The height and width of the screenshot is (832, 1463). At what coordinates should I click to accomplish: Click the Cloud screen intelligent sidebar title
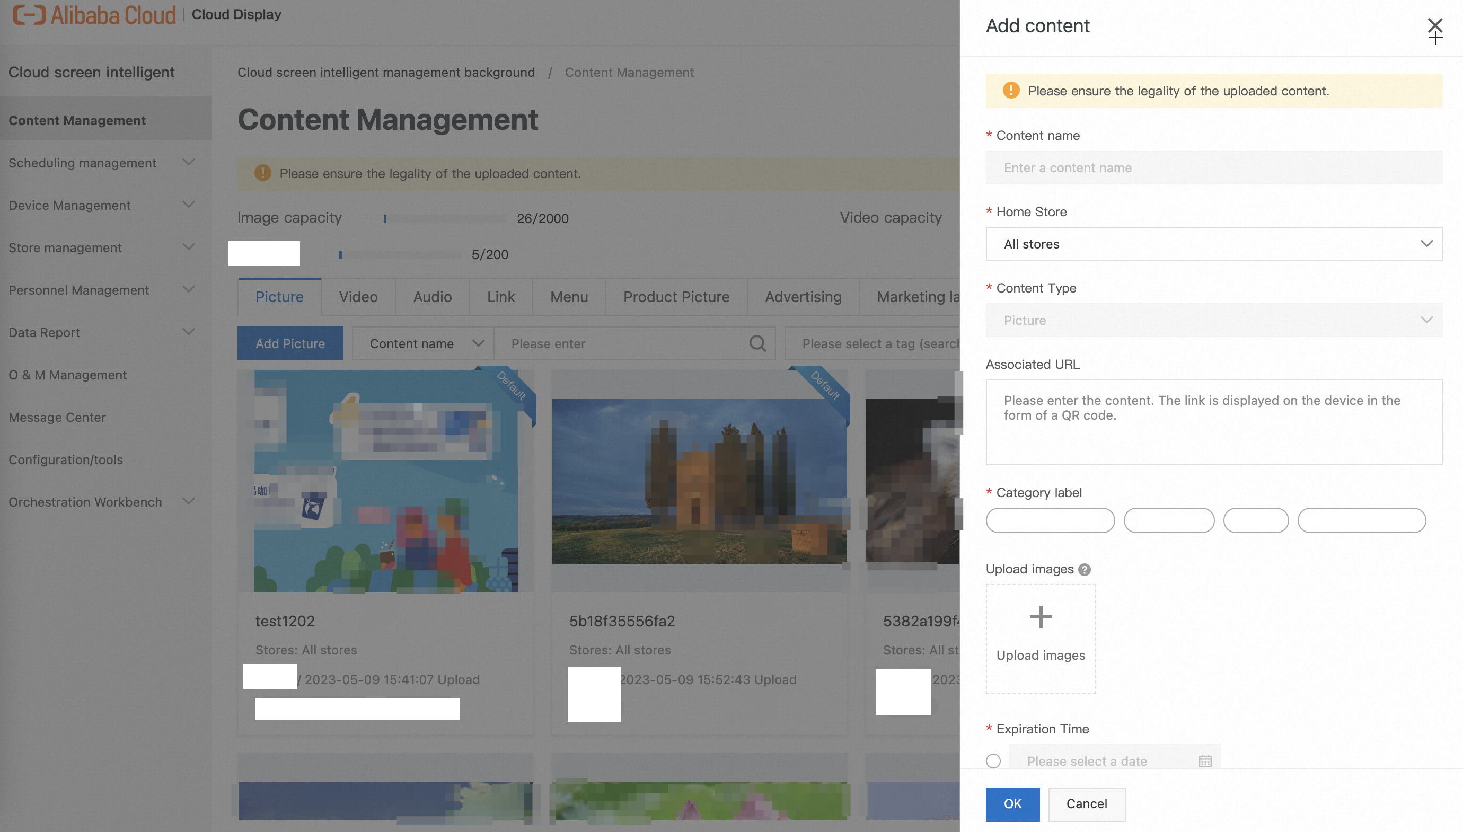[x=91, y=72]
